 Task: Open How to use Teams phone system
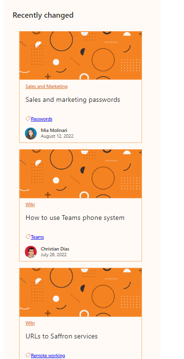75,218
